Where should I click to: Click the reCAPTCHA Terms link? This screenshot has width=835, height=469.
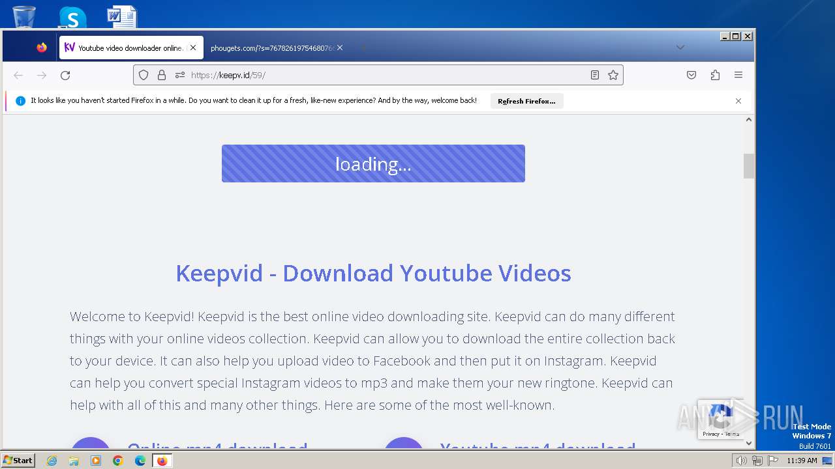click(x=732, y=434)
